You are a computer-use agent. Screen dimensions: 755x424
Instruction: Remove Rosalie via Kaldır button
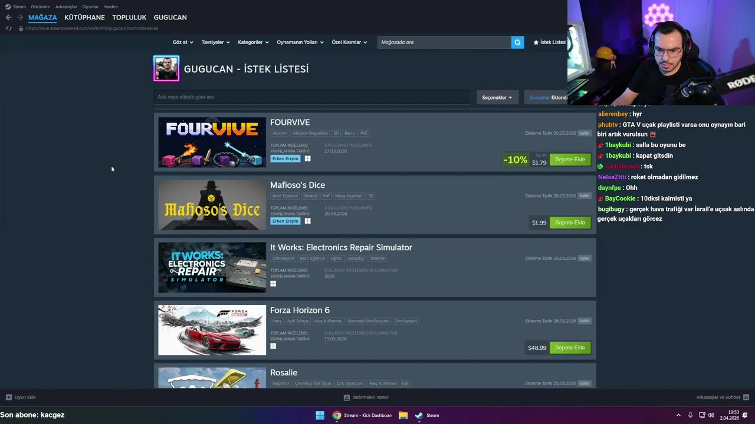point(584,383)
